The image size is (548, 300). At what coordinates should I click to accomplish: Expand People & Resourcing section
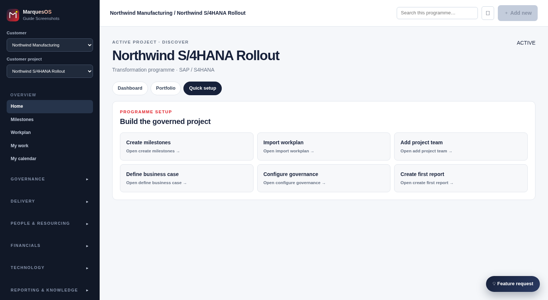(50, 224)
